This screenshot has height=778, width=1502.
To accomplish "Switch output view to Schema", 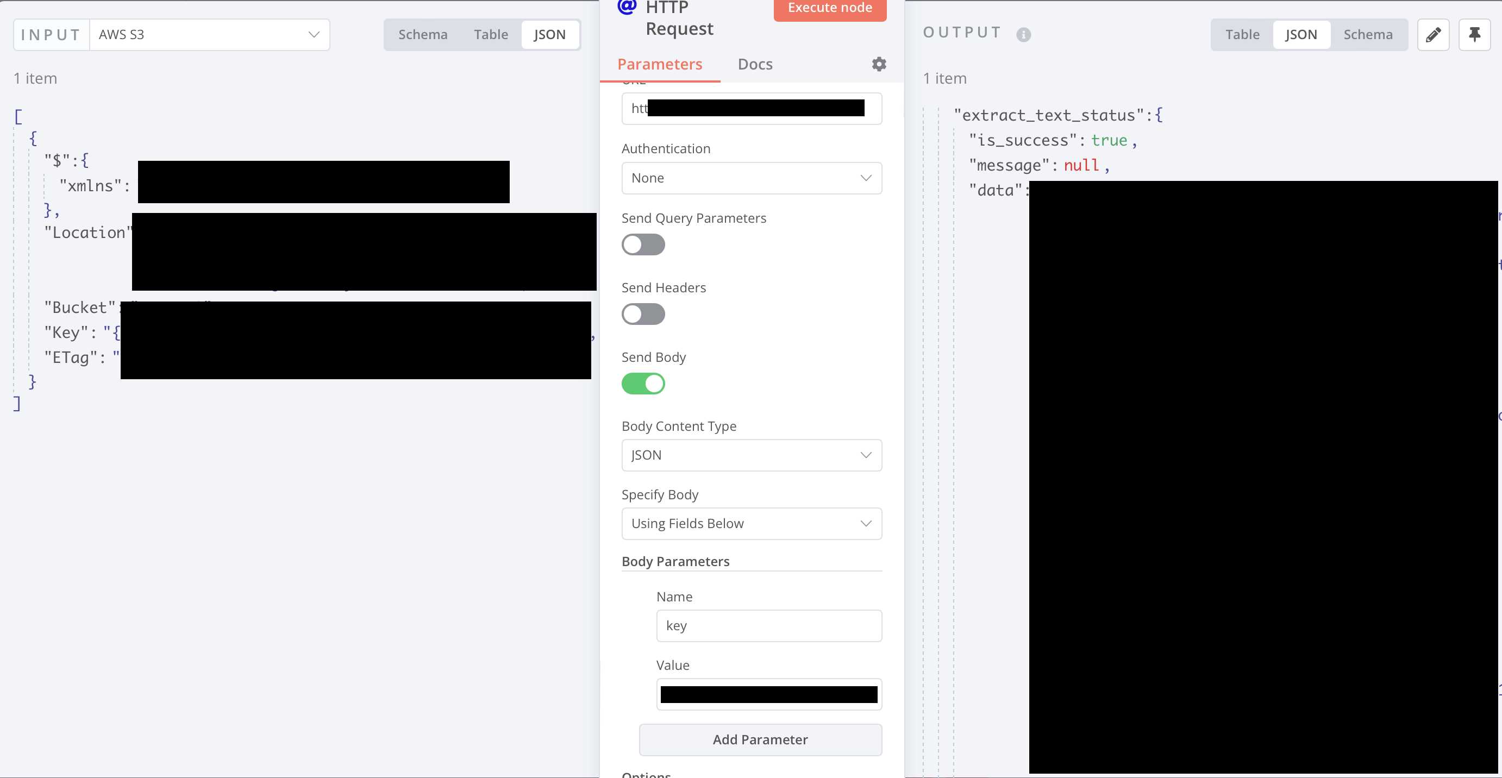I will click(1367, 34).
